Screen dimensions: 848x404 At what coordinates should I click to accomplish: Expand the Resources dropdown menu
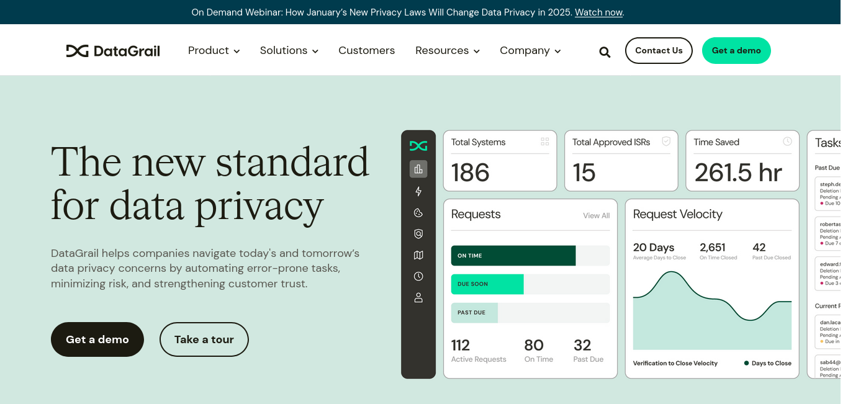[x=448, y=51]
